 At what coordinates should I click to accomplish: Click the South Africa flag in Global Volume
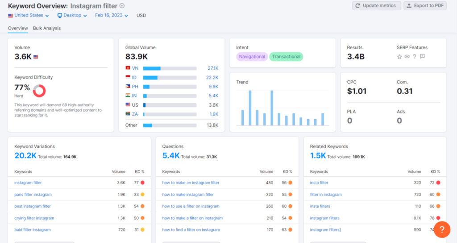[x=128, y=114]
